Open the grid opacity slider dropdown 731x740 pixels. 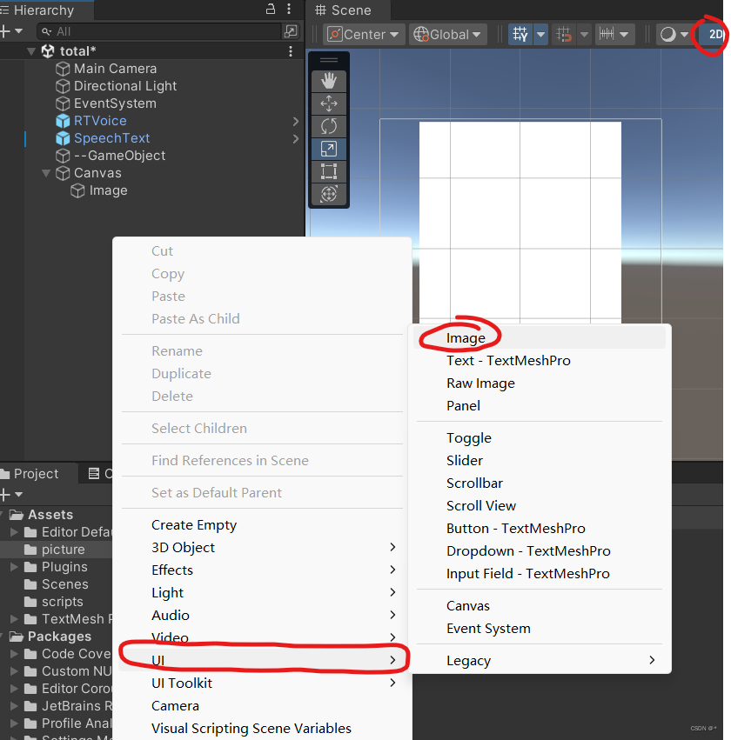[540, 35]
